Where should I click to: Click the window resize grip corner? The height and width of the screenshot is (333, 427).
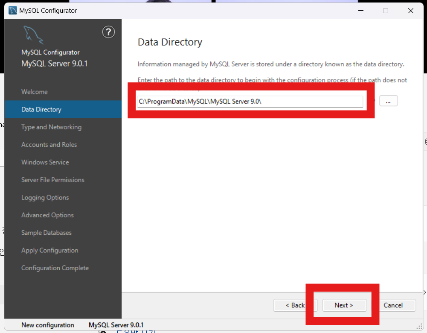pos(419,327)
